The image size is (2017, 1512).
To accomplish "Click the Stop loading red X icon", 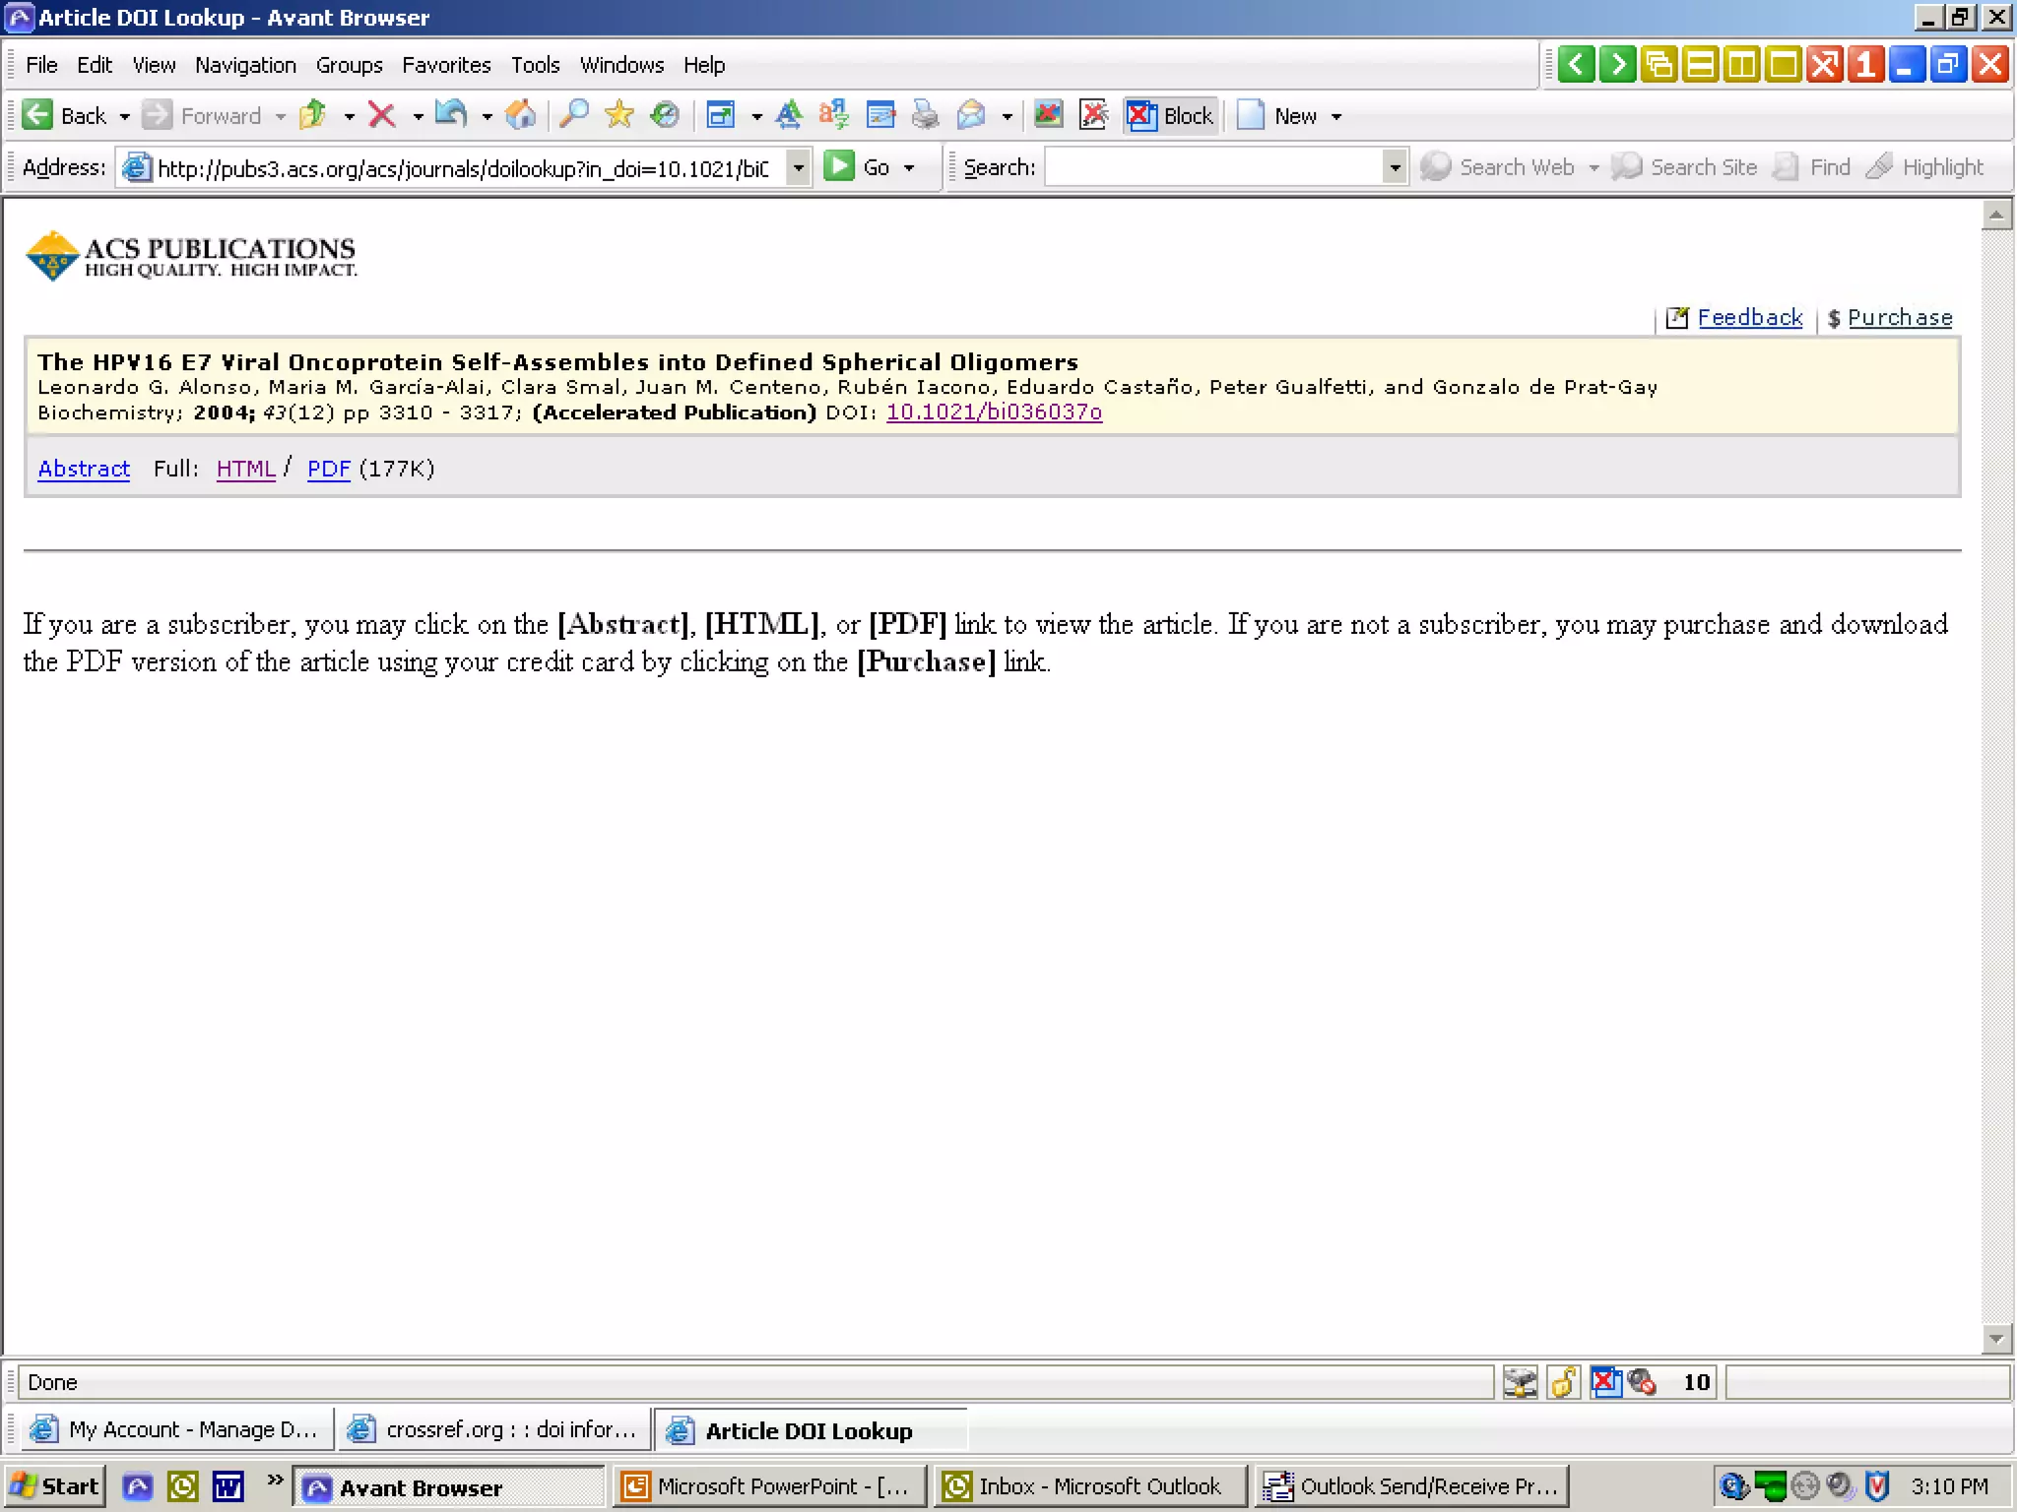I will tap(382, 116).
